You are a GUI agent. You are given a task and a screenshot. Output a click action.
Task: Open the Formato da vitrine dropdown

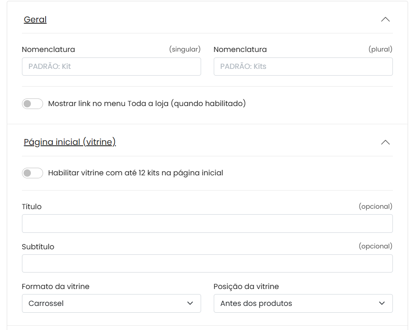coord(111,303)
